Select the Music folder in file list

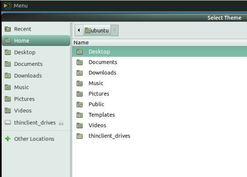coord(160,83)
